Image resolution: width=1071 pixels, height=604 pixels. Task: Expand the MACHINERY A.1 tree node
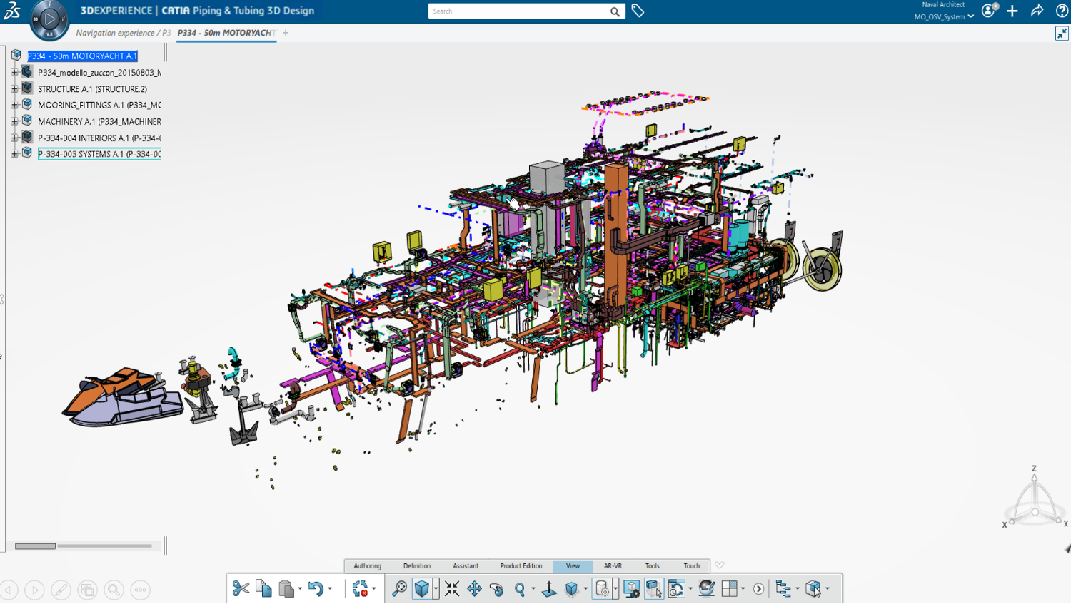point(16,121)
